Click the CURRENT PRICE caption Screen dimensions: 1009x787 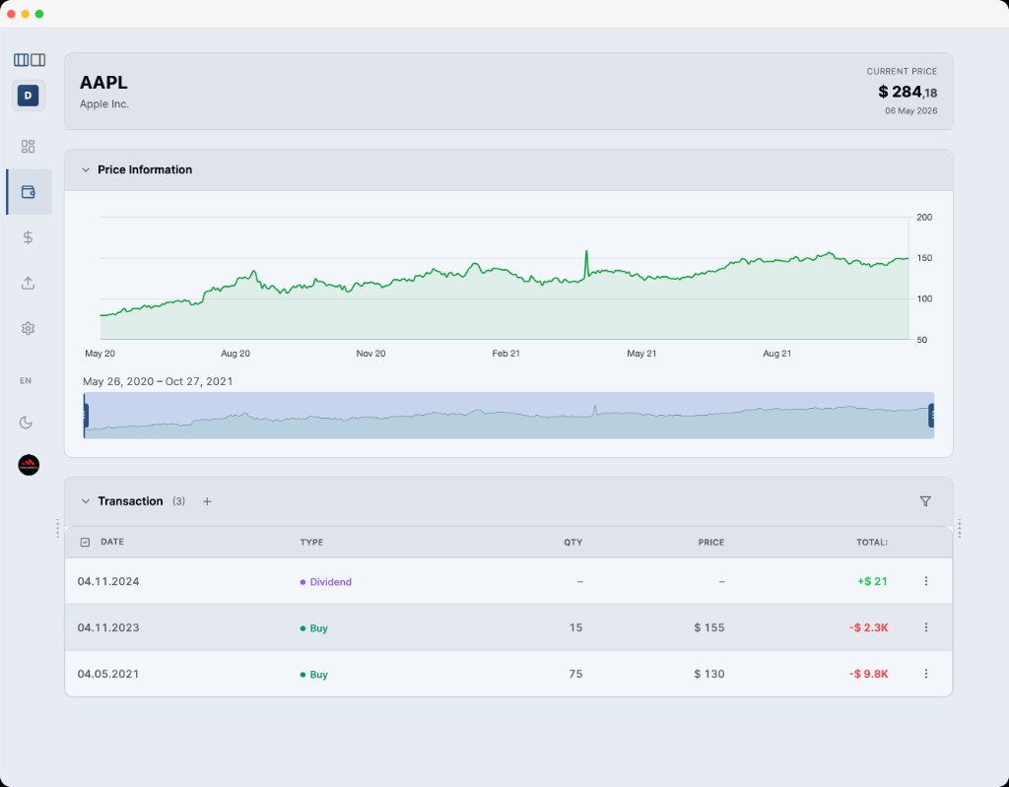pyautogui.click(x=902, y=72)
